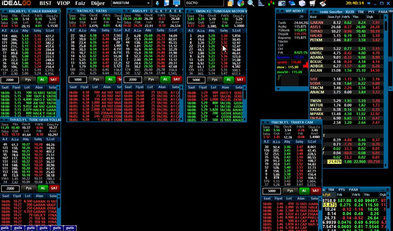Viewport: 393px width, 231px height.
Task: Click the pin arrow icon of YATAS.Y2 window
Action: coord(74,11)
